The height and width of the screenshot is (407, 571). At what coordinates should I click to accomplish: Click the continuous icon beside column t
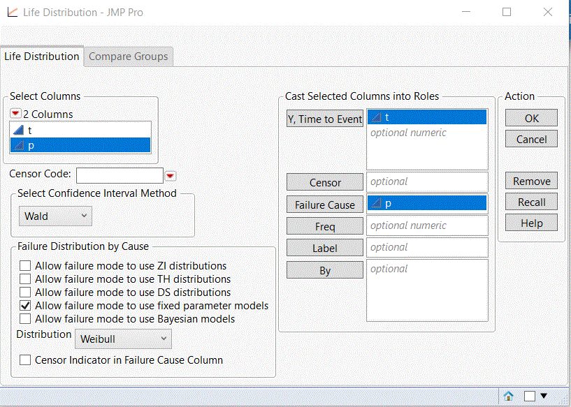[x=18, y=130]
